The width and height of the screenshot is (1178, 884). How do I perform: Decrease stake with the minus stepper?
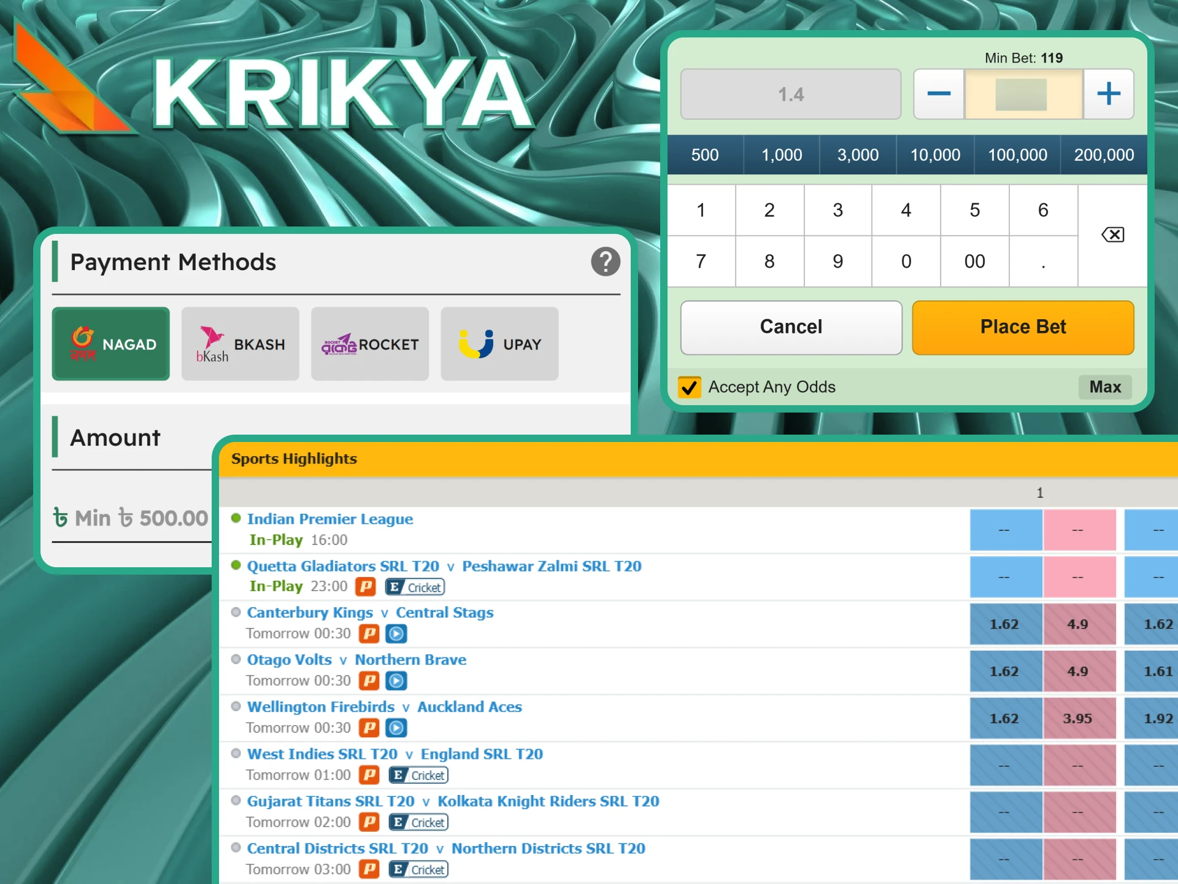937,94
